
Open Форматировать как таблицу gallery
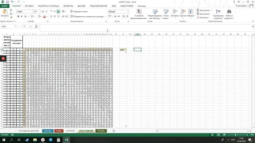155,14
